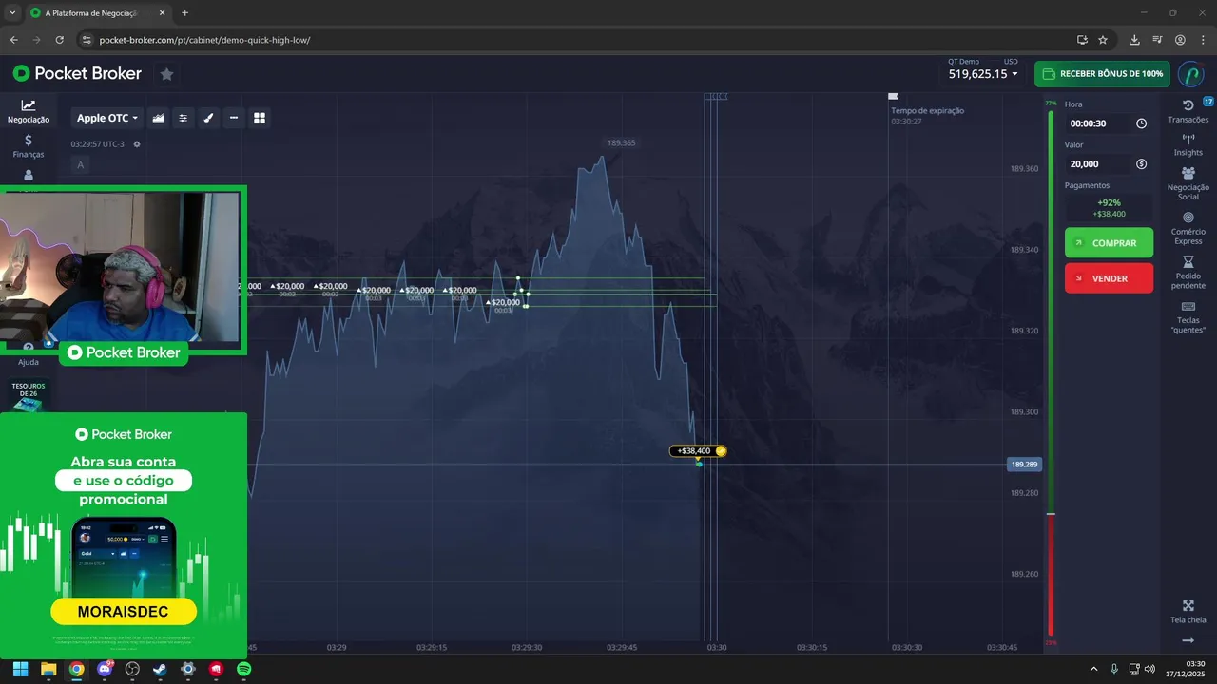The image size is (1217, 684).
Task: Open a new browser tab
Action: (184, 13)
